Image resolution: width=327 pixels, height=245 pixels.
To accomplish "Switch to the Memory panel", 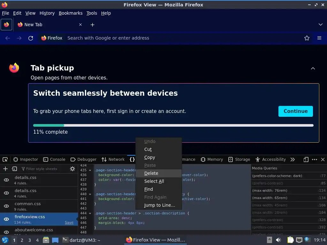I will point(211,160).
